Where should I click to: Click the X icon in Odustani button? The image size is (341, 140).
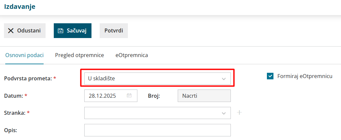coord(11,30)
